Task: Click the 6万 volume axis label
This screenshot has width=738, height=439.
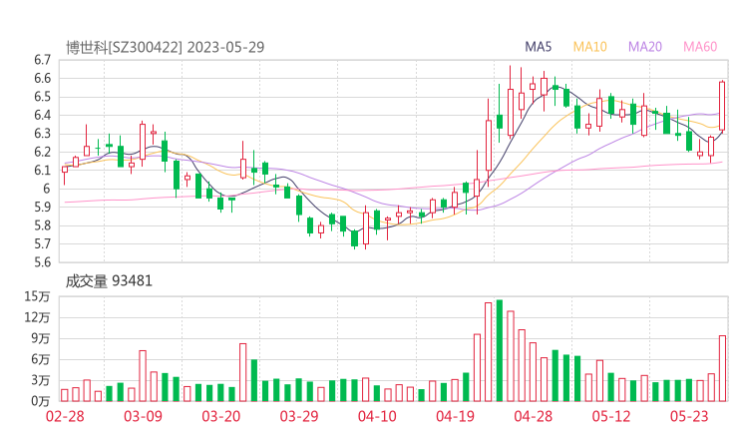Action: click(x=41, y=359)
